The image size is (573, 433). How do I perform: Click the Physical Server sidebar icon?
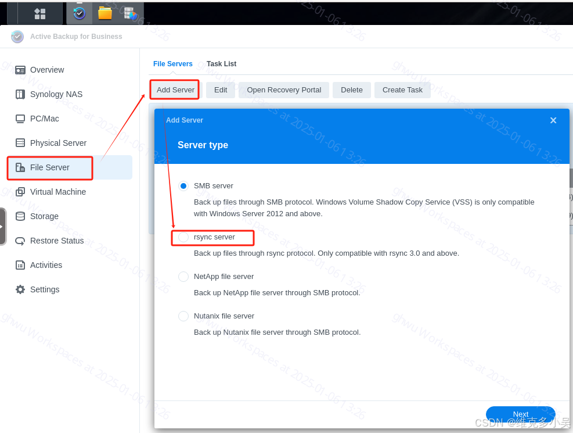tap(20, 143)
